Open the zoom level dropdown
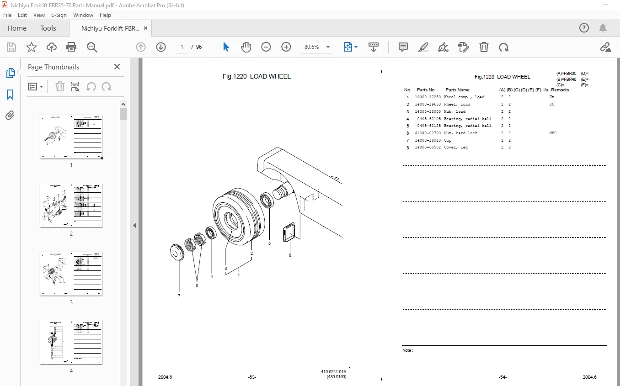Image resolution: width=620 pixels, height=386 pixels. click(x=328, y=47)
